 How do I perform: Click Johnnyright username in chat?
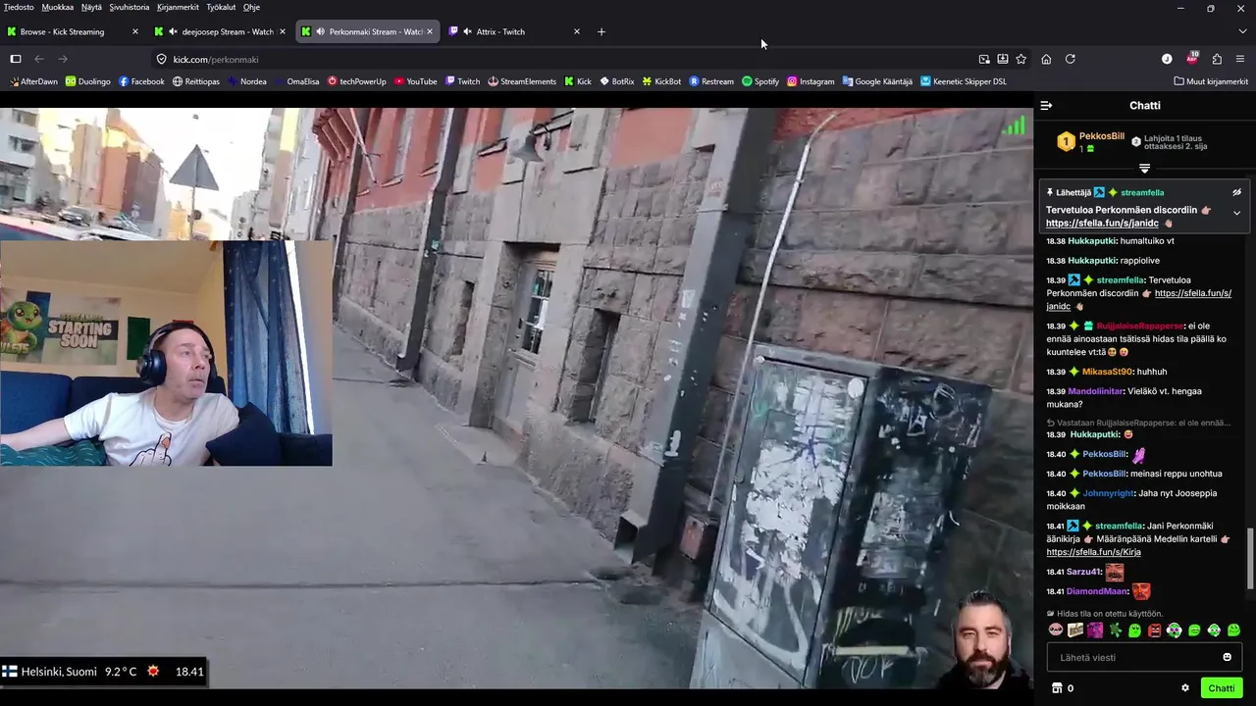(x=1111, y=493)
